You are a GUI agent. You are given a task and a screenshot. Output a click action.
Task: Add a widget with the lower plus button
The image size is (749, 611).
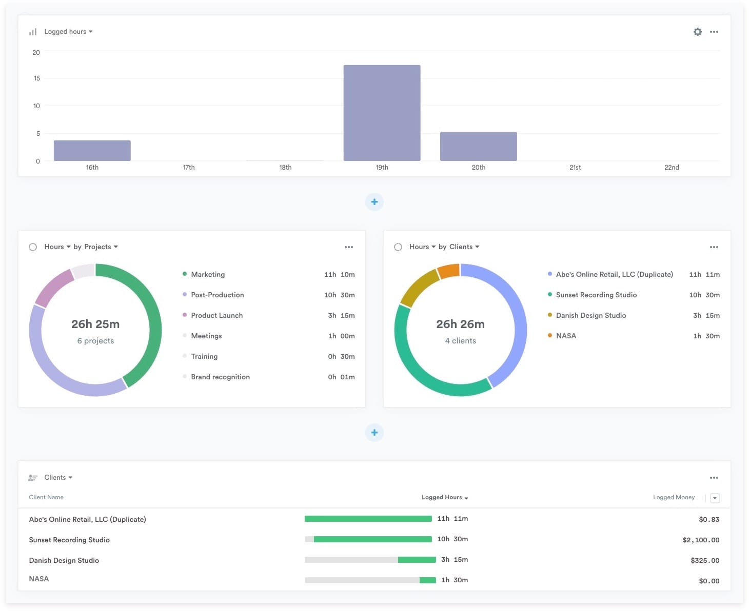(x=374, y=433)
